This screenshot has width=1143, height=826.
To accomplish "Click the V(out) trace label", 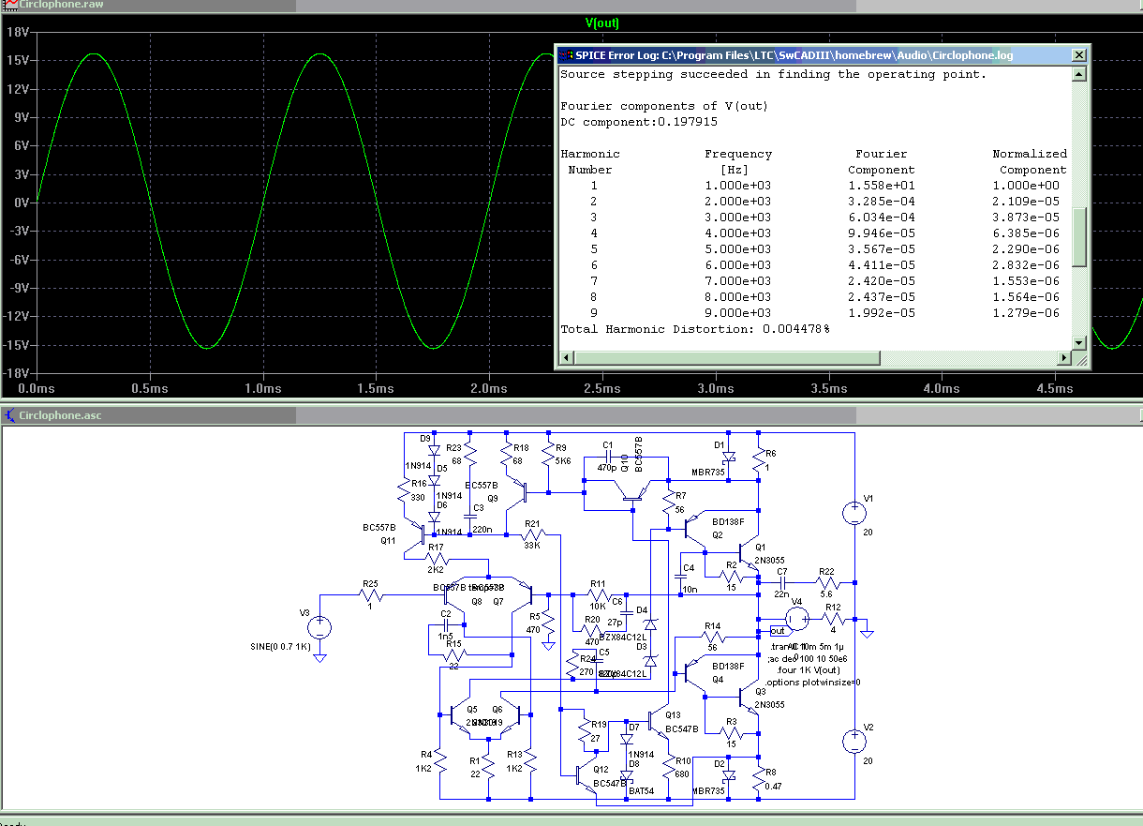I will 601,23.
